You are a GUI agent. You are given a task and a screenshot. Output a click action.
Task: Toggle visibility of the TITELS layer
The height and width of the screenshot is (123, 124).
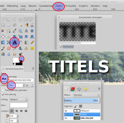tap(66, 114)
